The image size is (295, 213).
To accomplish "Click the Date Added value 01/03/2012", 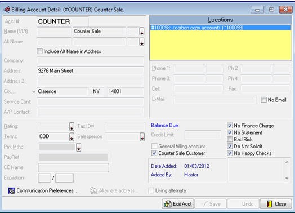I will tap(197, 166).
